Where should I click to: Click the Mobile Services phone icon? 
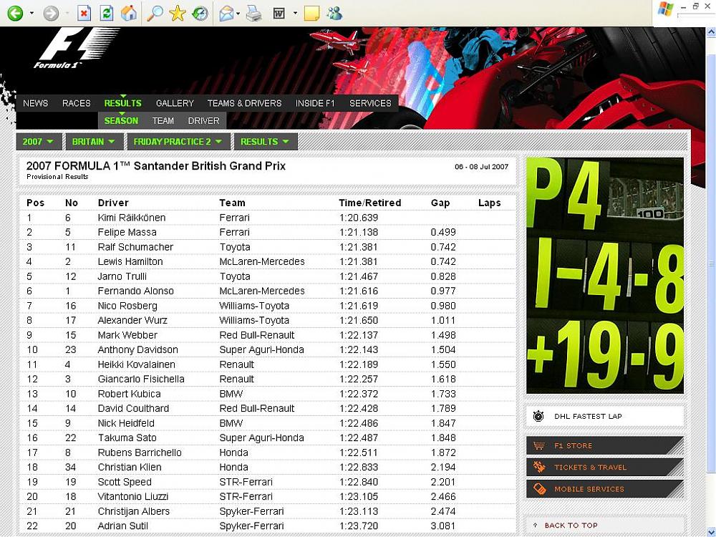(x=539, y=488)
